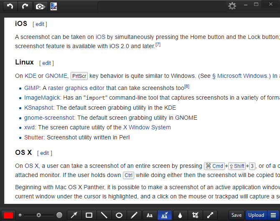Upload the screenshot
This screenshot has width=280, height=221.
click(x=256, y=215)
